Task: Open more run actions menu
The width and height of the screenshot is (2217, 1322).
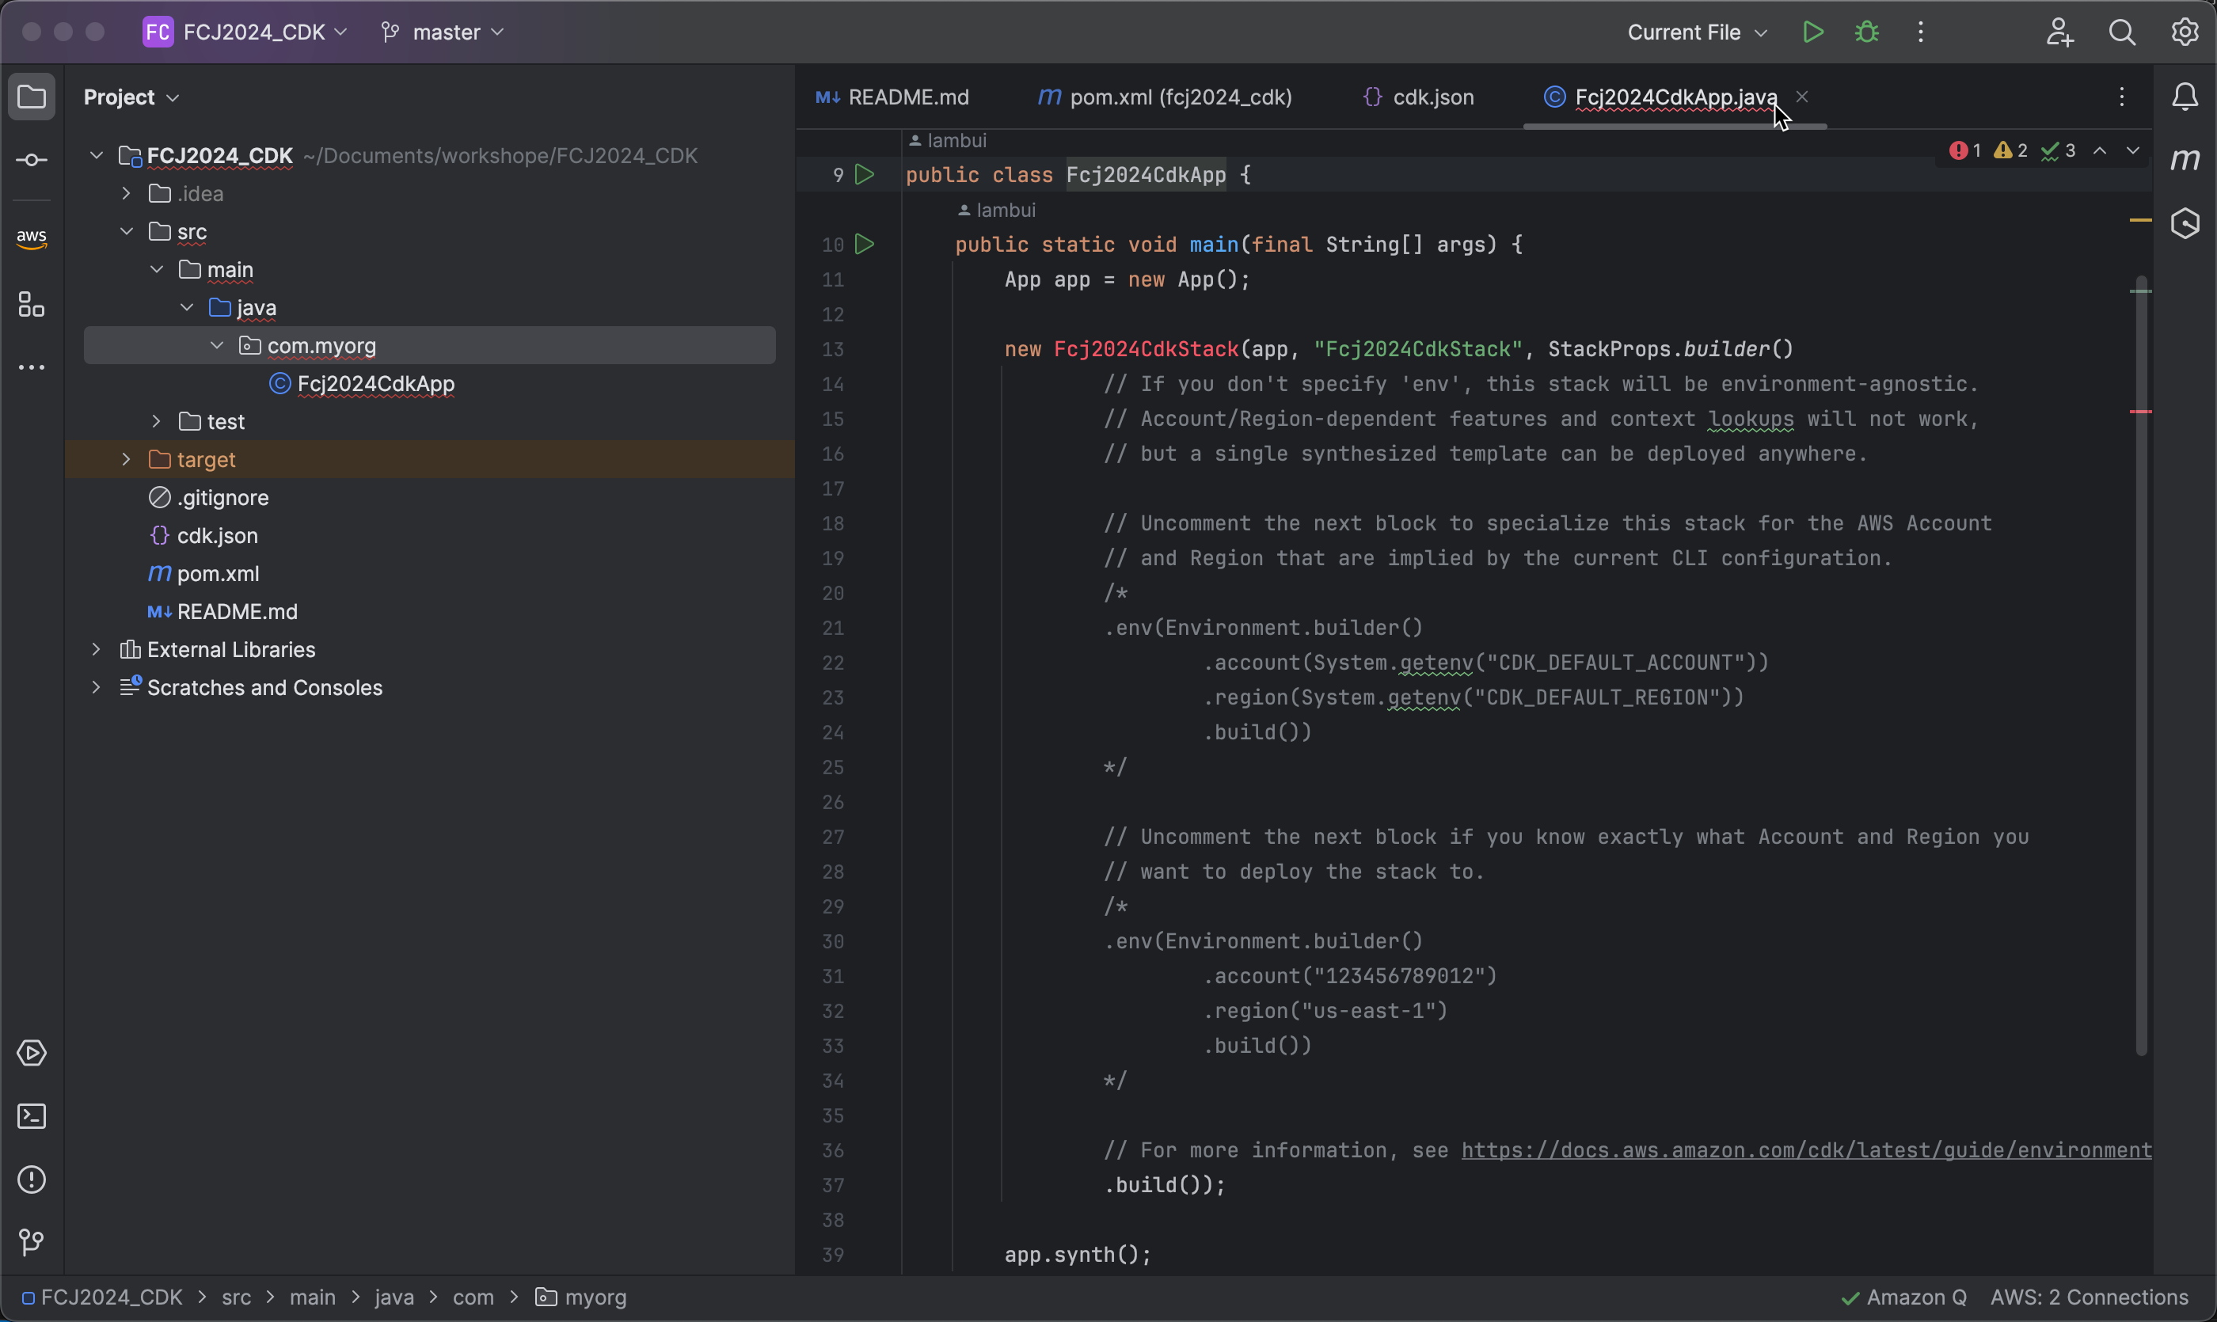Action: 1920,32
